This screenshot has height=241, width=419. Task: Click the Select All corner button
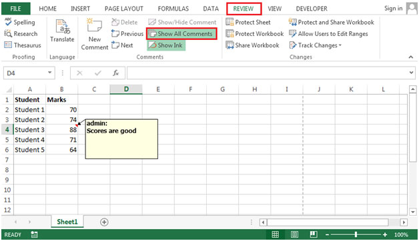click(x=8, y=89)
